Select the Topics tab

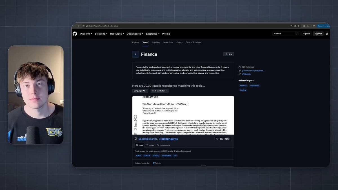click(145, 43)
